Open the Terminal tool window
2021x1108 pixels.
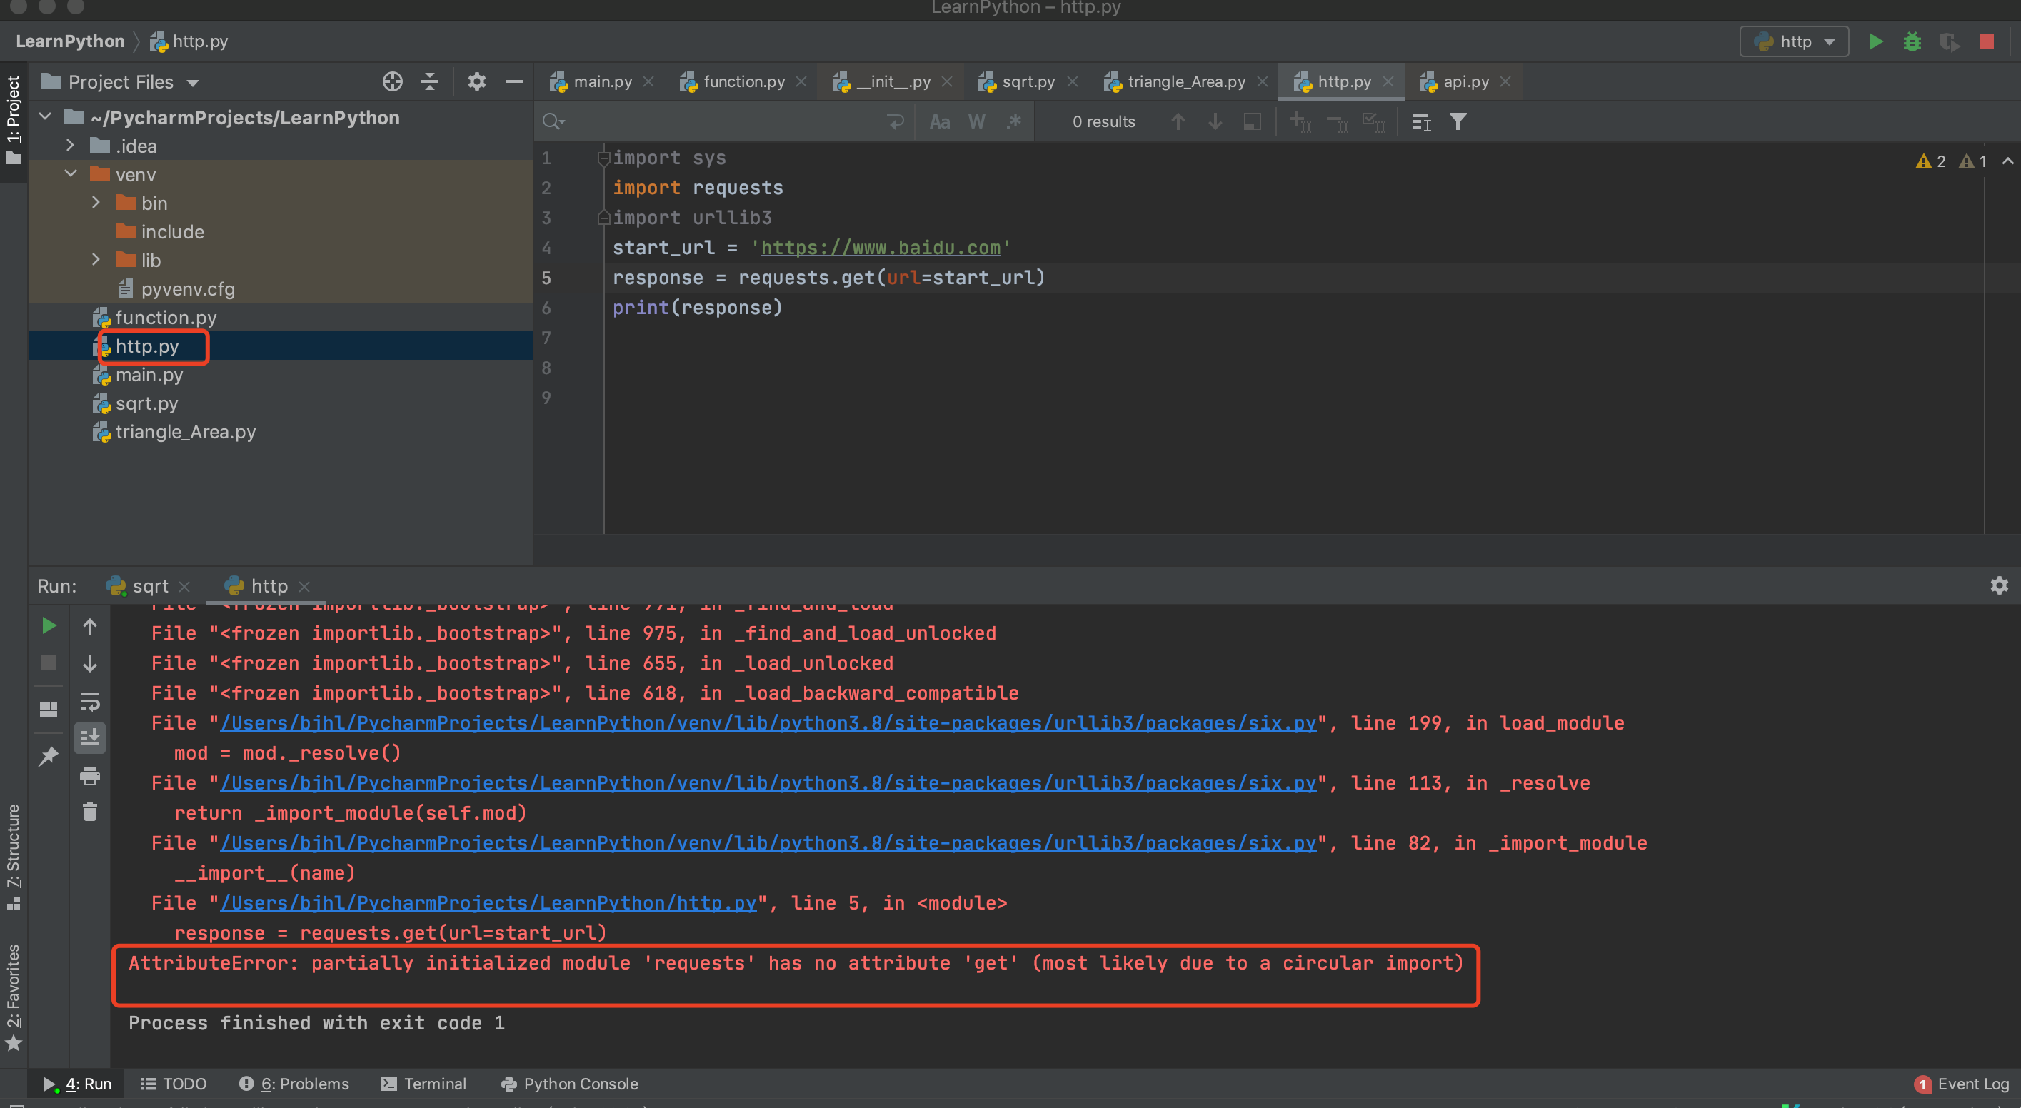point(424,1084)
